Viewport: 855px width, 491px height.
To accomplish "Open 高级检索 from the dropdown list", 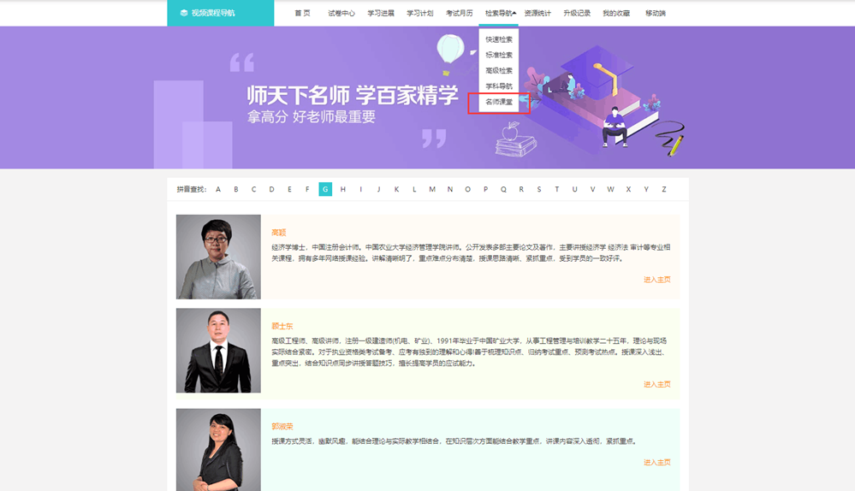I will click(499, 70).
